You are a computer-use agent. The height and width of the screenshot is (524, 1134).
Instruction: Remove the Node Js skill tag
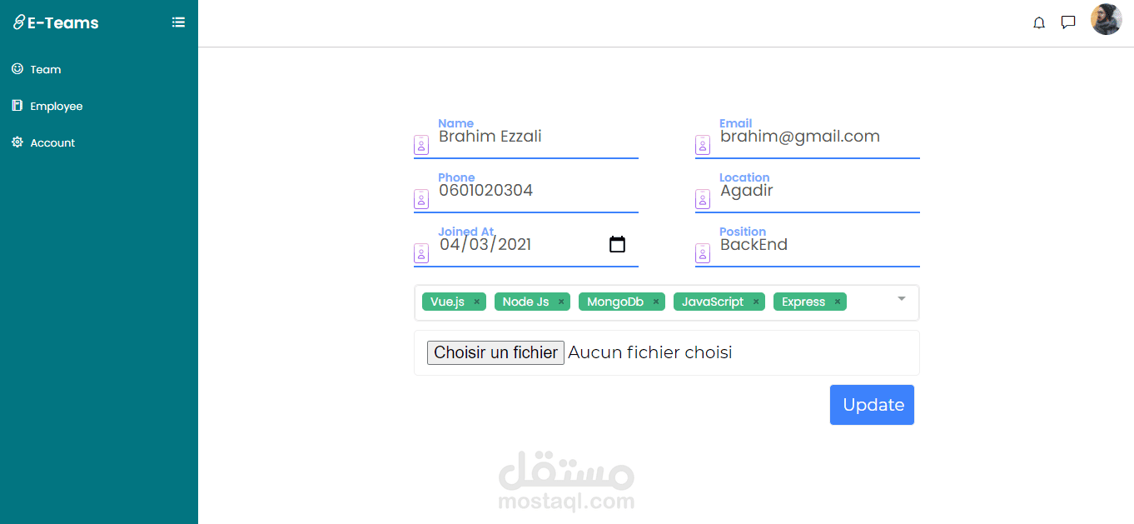pyautogui.click(x=561, y=302)
